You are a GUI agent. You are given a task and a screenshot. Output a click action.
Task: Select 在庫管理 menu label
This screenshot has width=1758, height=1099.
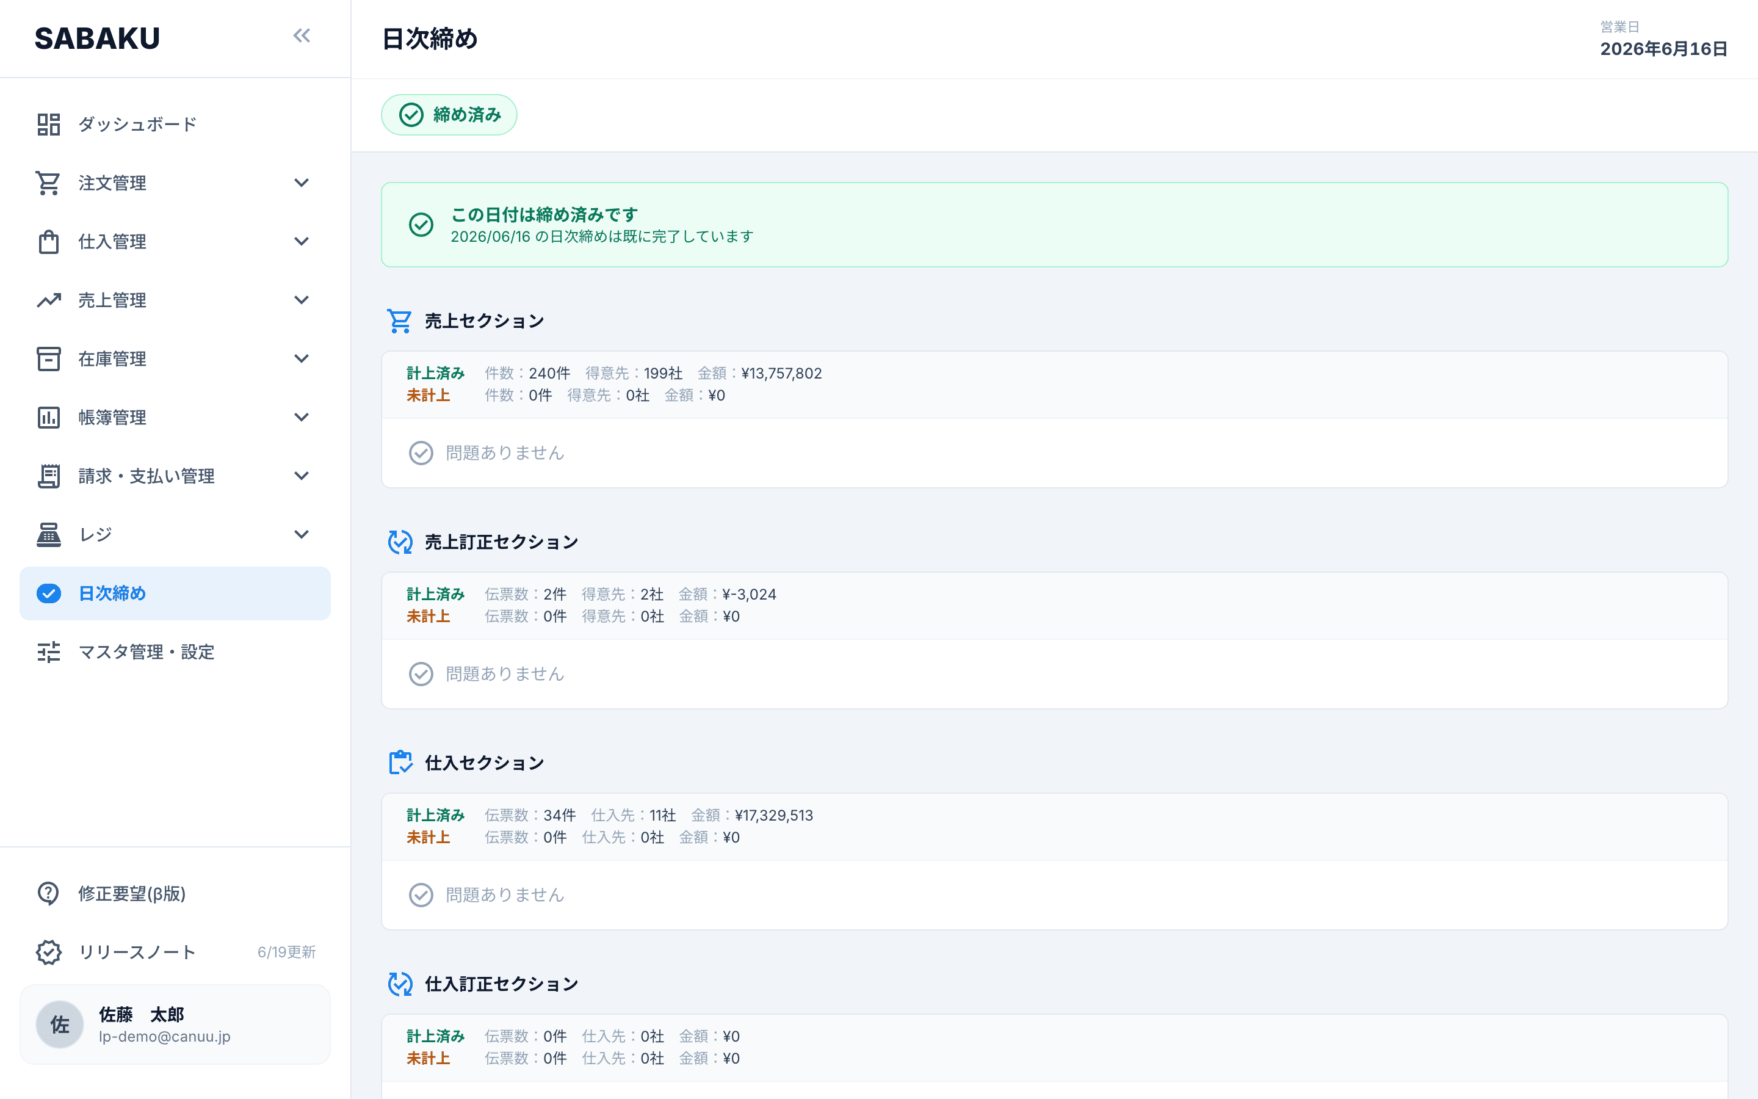pyautogui.click(x=112, y=359)
